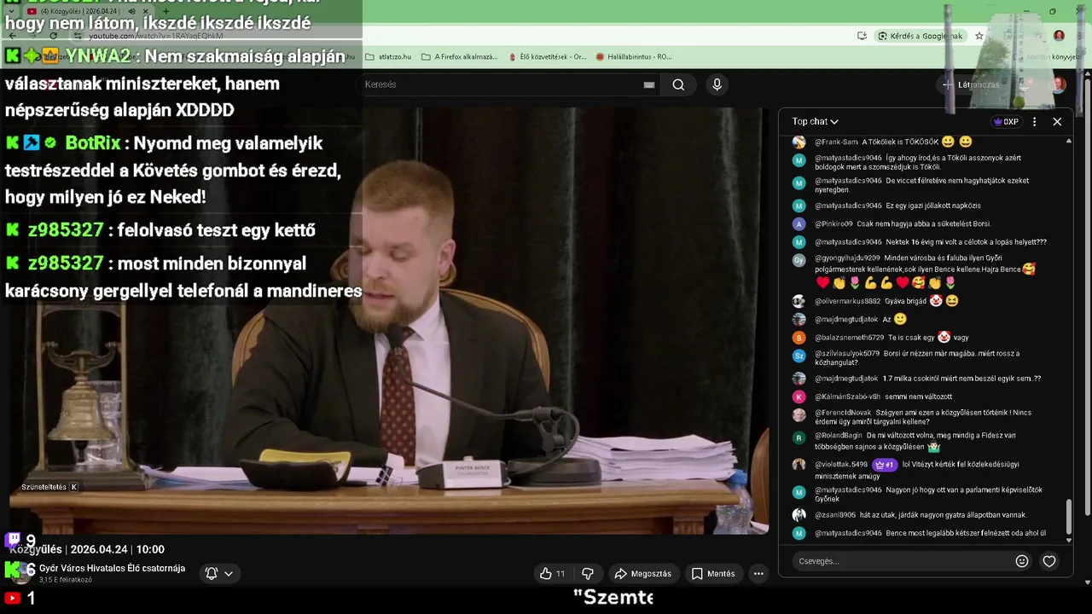This screenshot has width=1092, height=614.
Task: Click the Megosztás share button
Action: coord(643,574)
